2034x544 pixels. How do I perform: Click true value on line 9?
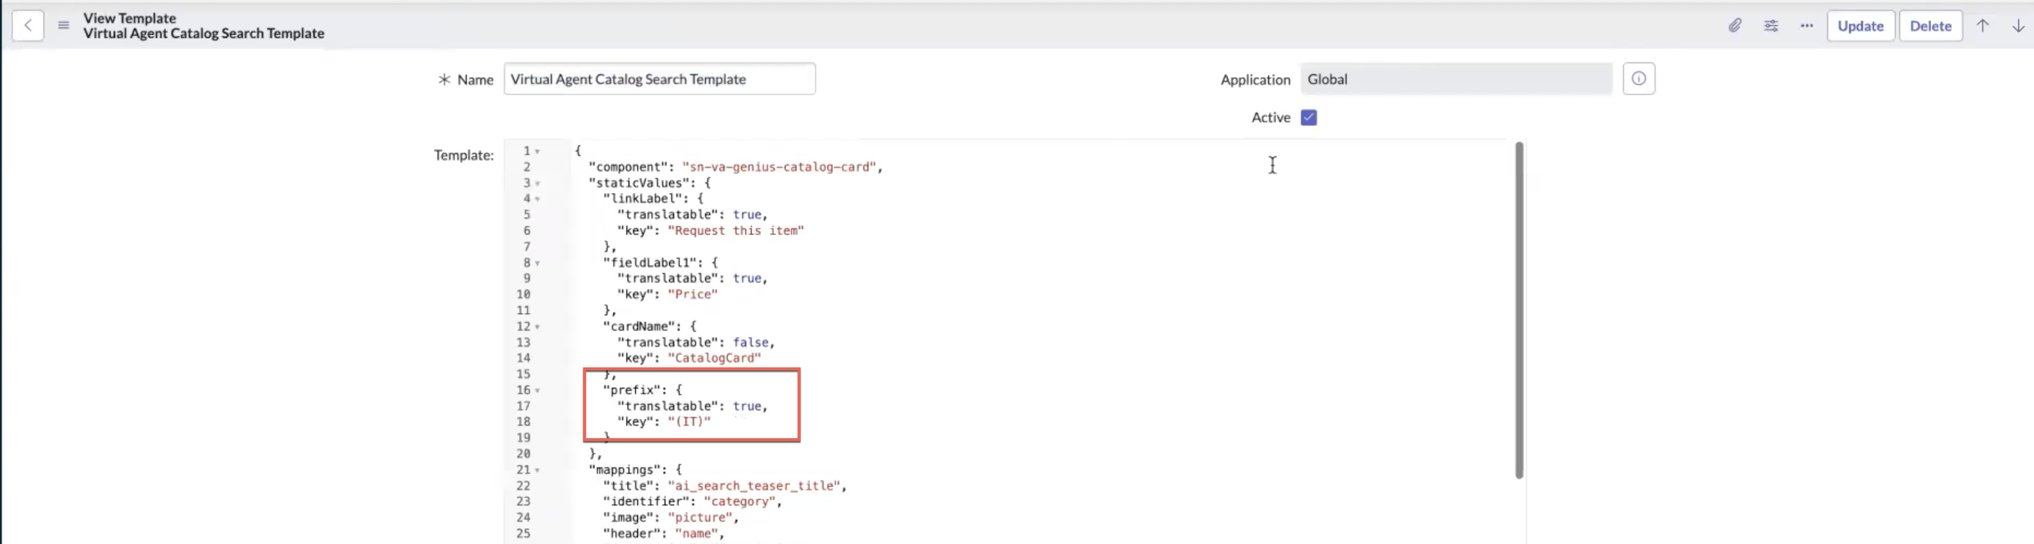(747, 278)
